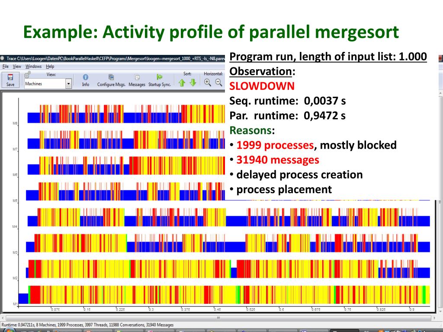Zoom in horizontally with the magnifier plus

click(x=208, y=82)
